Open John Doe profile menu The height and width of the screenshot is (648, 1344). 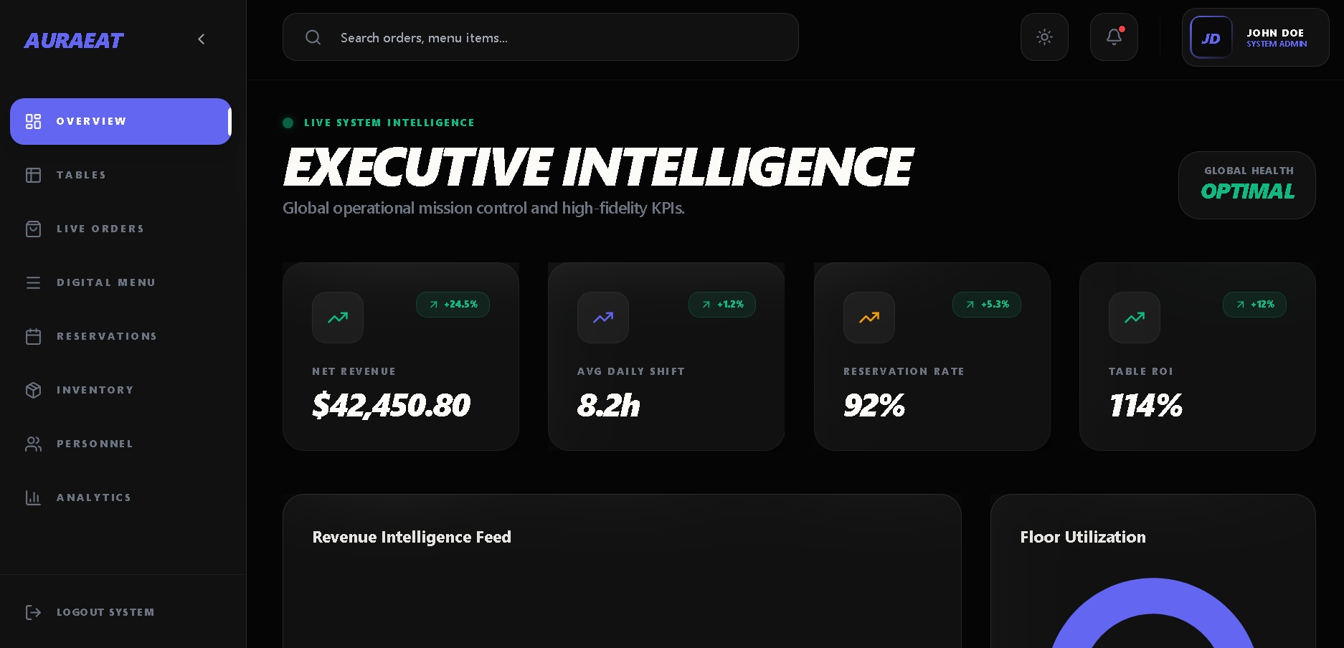(x=1255, y=38)
